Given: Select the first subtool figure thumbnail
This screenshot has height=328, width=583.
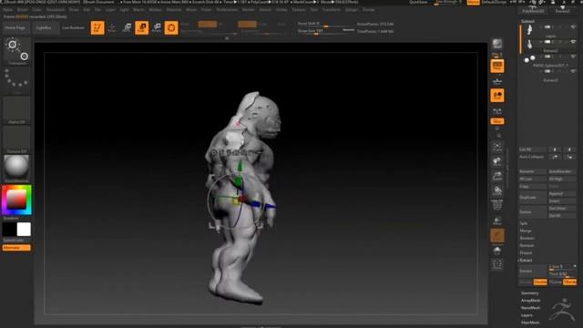Looking at the screenshot, I should 529,30.
